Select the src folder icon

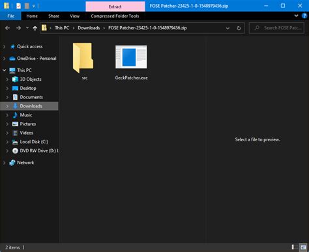[83, 58]
